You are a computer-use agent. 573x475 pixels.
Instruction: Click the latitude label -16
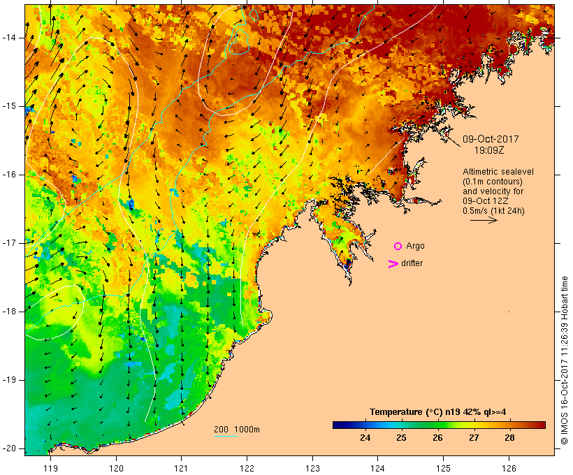pyautogui.click(x=8, y=175)
